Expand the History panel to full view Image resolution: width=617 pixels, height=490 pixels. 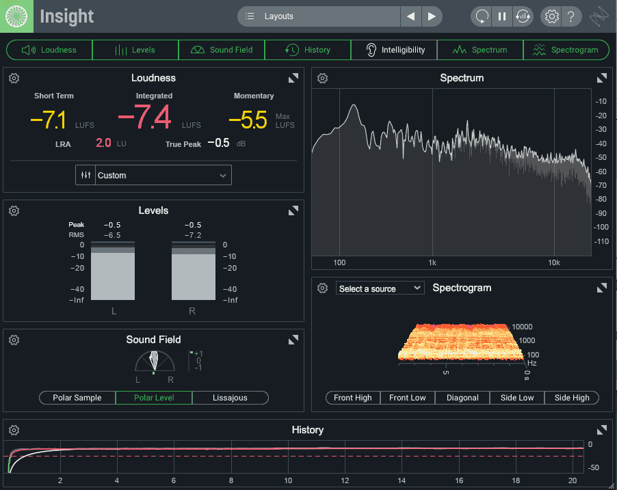602,431
